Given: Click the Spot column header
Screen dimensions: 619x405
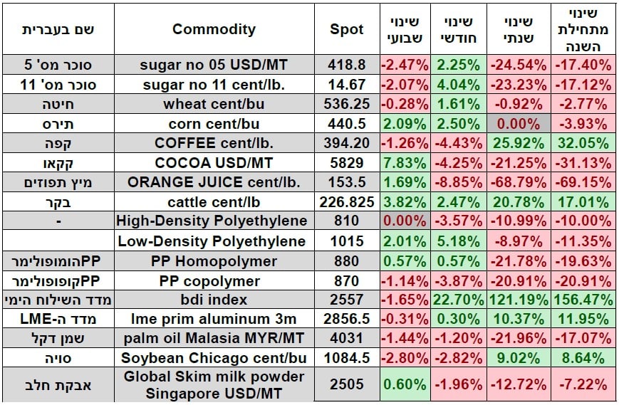Looking at the screenshot, I should (347, 29).
